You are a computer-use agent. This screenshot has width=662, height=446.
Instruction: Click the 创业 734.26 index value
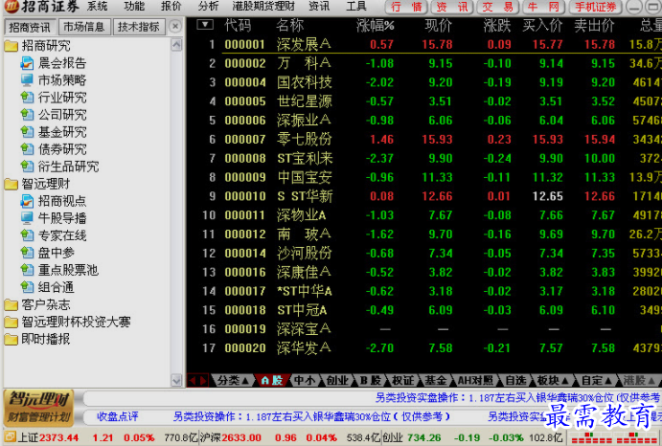(423, 437)
